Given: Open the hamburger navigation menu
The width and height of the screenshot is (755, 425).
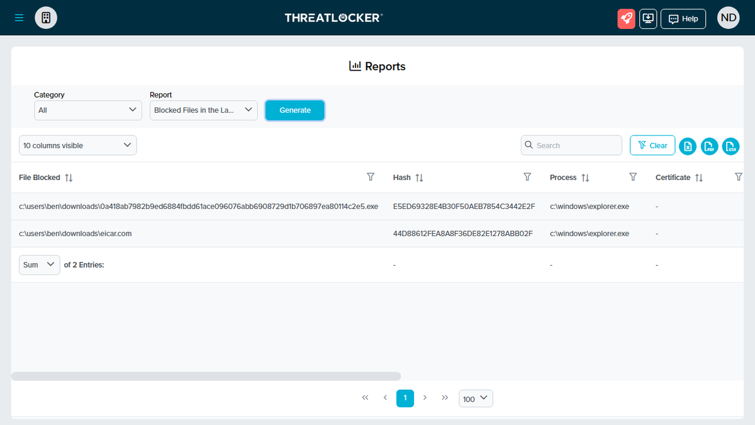Looking at the screenshot, I should pyautogui.click(x=19, y=18).
